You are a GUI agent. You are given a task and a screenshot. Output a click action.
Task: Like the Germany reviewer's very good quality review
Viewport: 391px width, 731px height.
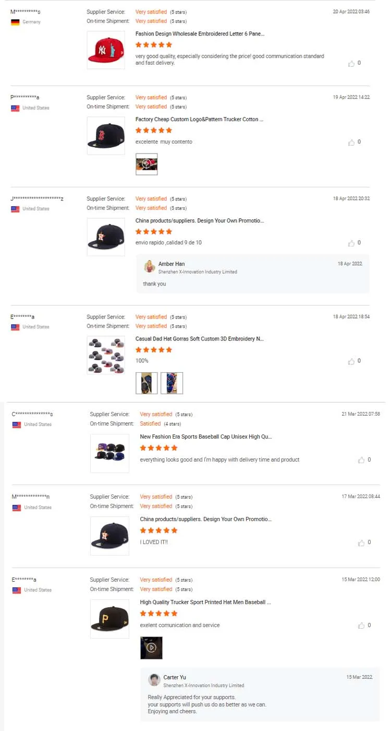click(x=351, y=63)
